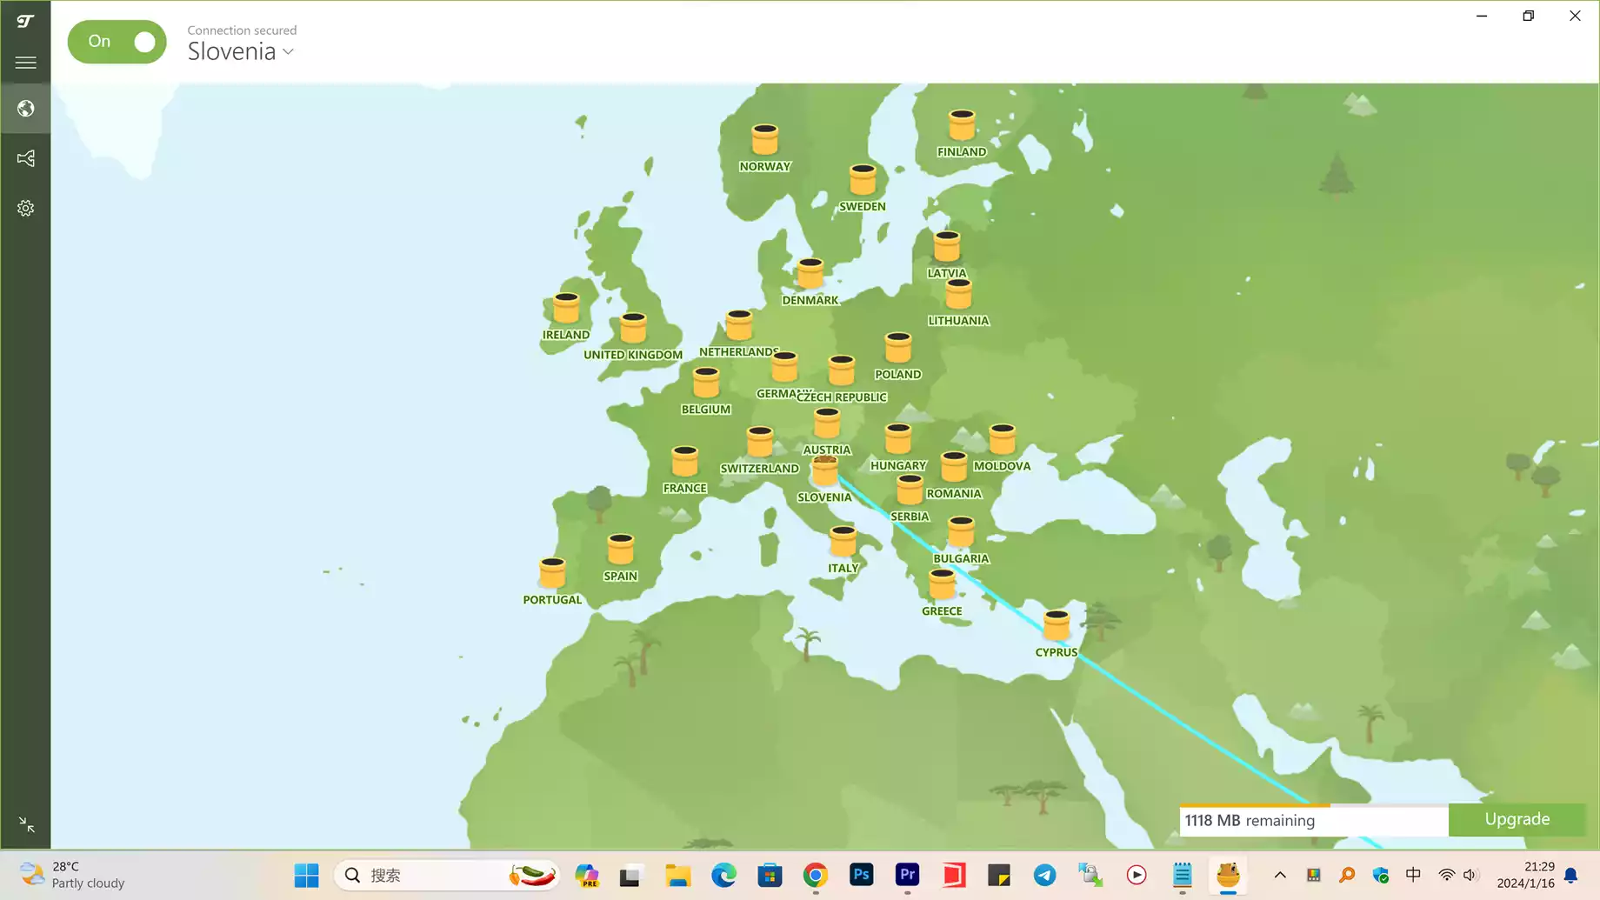The height and width of the screenshot is (900, 1600).
Task: Select the Norway tunnel on map
Action: (764, 140)
